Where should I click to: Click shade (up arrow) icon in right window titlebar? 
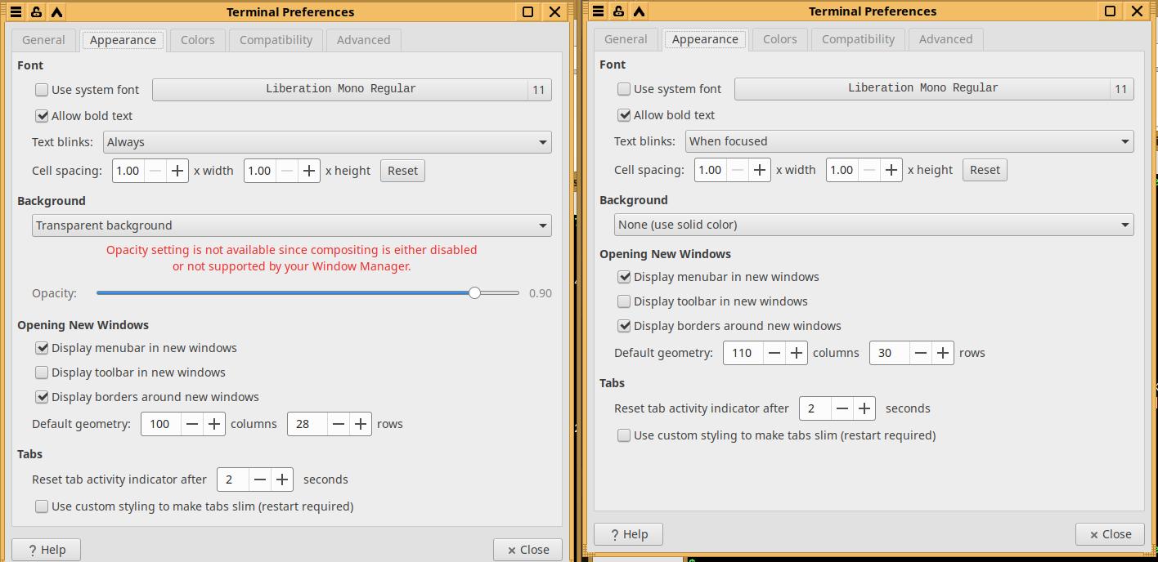coord(639,11)
